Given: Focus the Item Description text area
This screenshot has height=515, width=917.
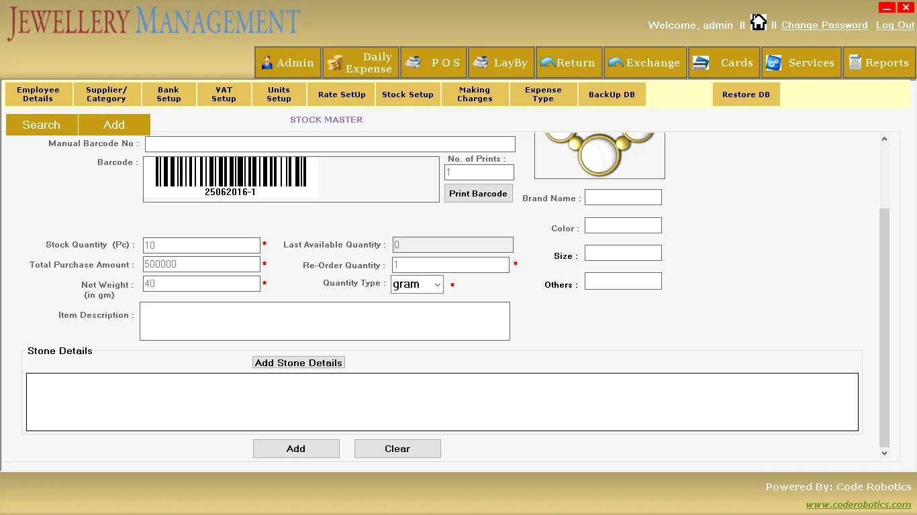Looking at the screenshot, I should [x=325, y=321].
